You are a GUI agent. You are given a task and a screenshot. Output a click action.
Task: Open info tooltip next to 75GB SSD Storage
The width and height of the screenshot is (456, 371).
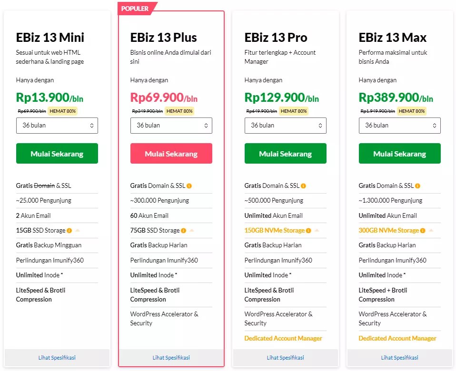[x=183, y=230]
